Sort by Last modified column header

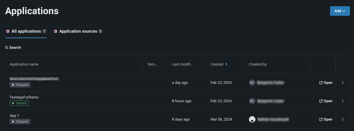[182, 64]
